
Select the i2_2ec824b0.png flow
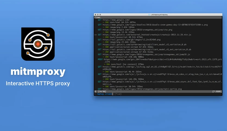point(129,40)
